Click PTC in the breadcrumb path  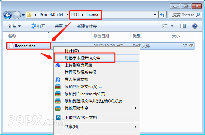pos(75,15)
